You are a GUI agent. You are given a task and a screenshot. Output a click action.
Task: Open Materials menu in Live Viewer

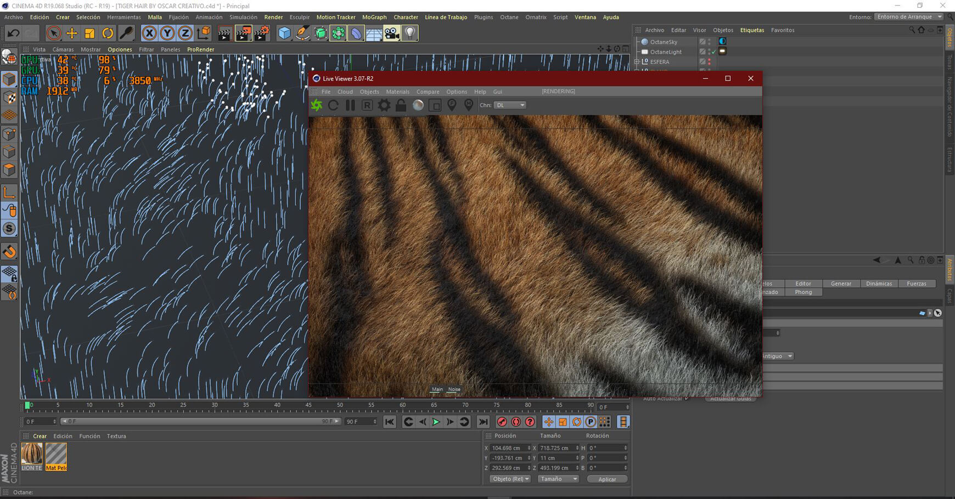[x=397, y=92]
